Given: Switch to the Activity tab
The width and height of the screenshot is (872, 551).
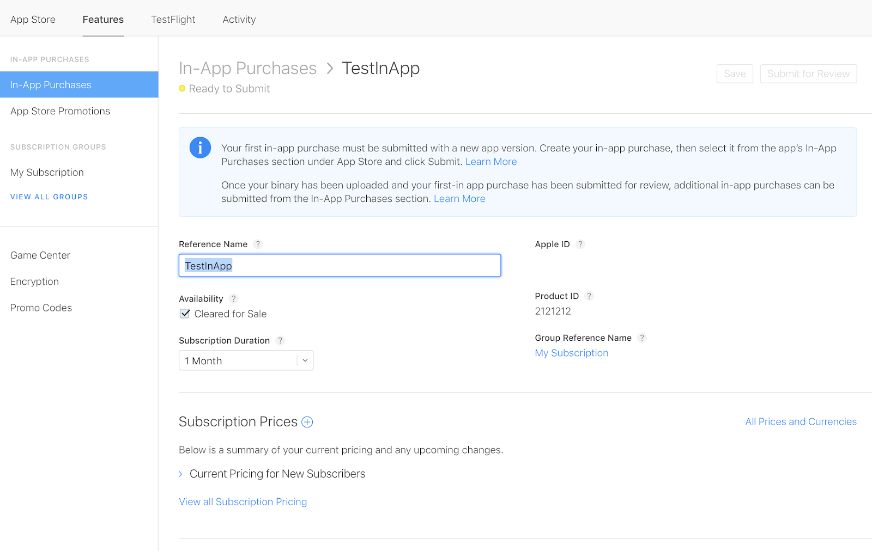Looking at the screenshot, I should coord(239,19).
